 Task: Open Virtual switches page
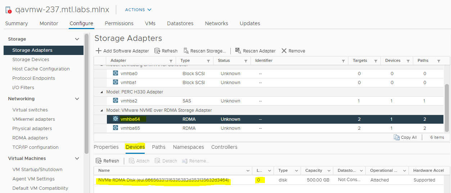[x=30, y=110]
